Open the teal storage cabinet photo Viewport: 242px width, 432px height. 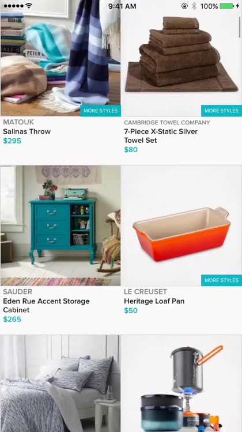60,226
